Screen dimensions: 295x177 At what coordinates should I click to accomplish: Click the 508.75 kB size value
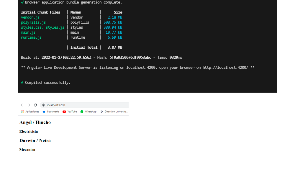pyautogui.click(x=113, y=22)
